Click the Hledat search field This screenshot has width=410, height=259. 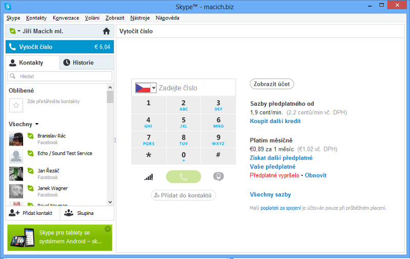pyautogui.click(x=59, y=76)
